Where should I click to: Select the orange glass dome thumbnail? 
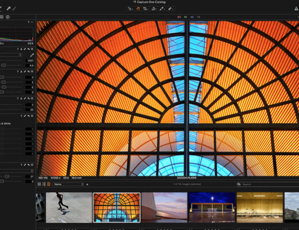[117, 208]
